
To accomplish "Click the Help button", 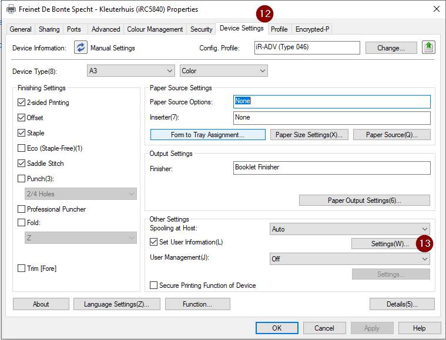I will coord(420,328).
